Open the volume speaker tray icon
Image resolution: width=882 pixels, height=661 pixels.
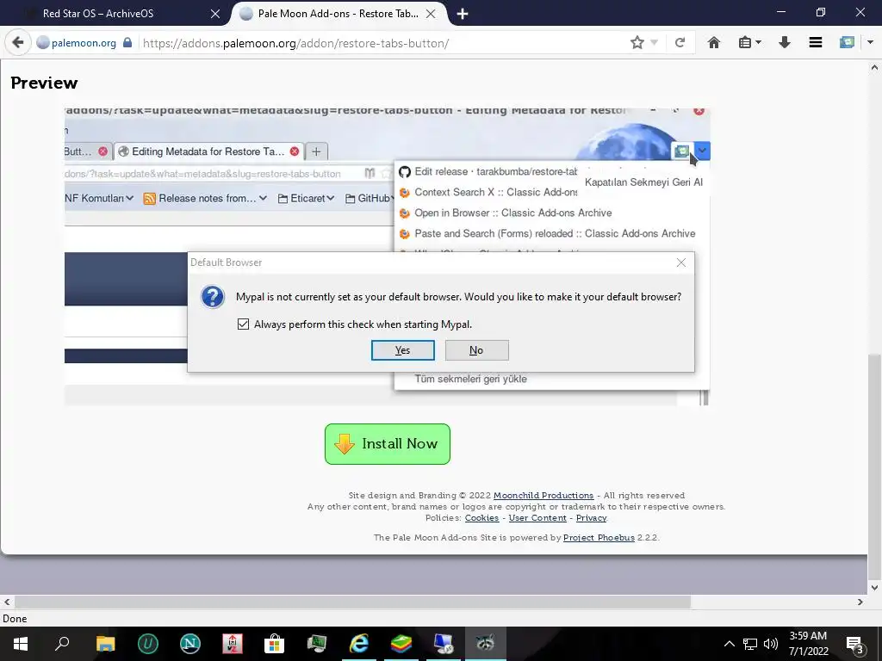point(771,644)
